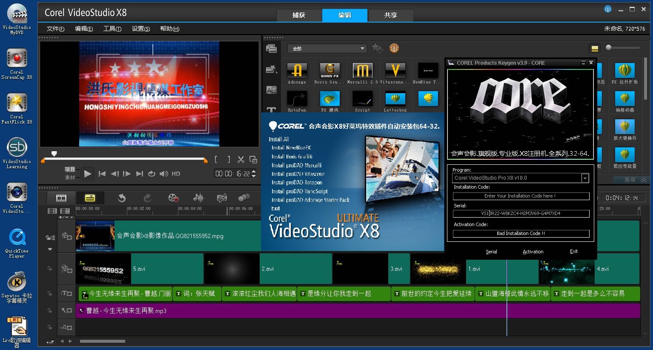
Task: Open the Instant Project library icon
Action: (x=271, y=69)
